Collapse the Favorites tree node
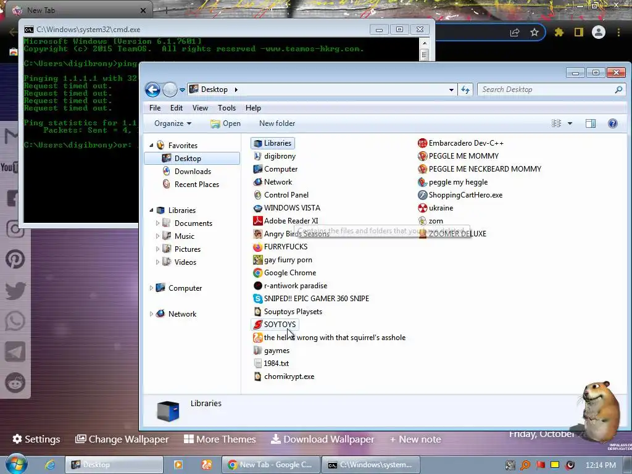 pos(152,145)
